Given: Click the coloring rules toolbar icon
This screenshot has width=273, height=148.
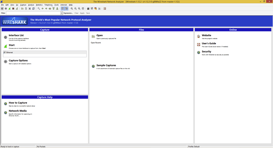Looking at the screenshot, I should point(95,8).
